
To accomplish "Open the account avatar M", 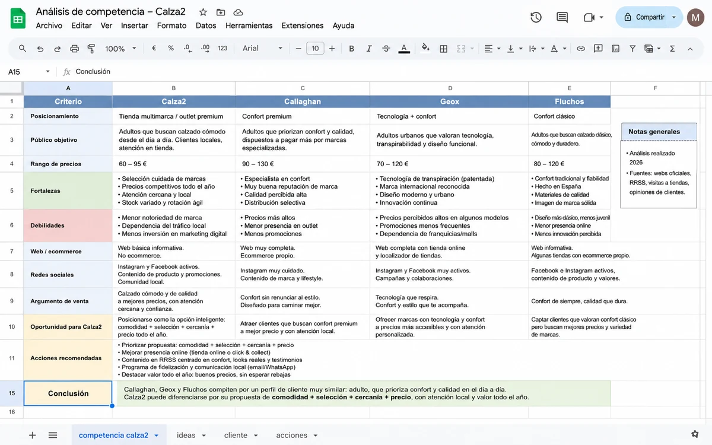I will click(695, 17).
